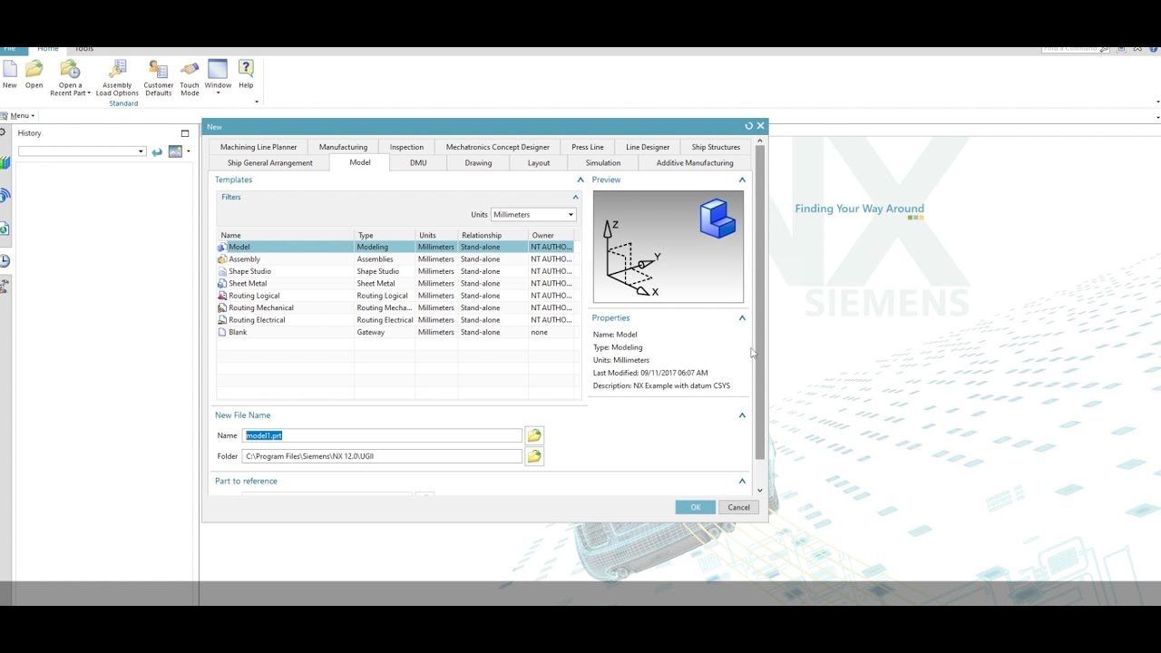Confirm with the OK button
Viewport: 1161px width, 653px height.
(x=696, y=507)
